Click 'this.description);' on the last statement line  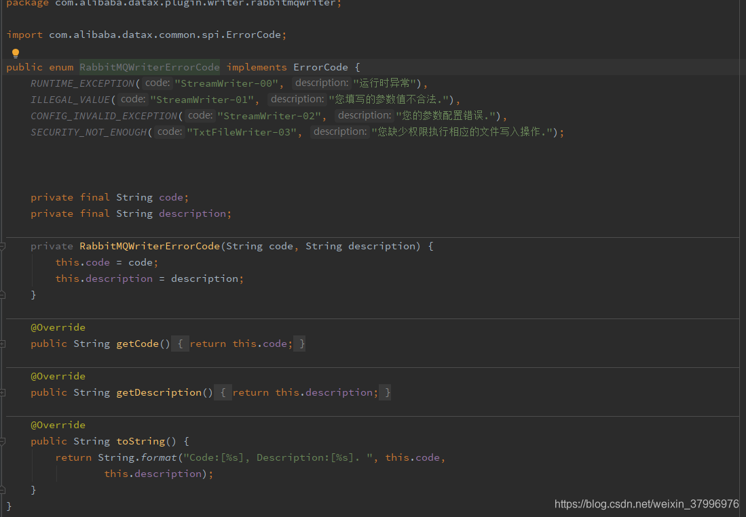click(159, 474)
